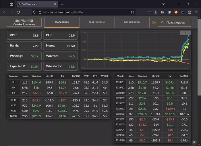The width and height of the screenshot is (201, 146).
Task: Click the Поиск игрока search field
Action: click(175, 22)
